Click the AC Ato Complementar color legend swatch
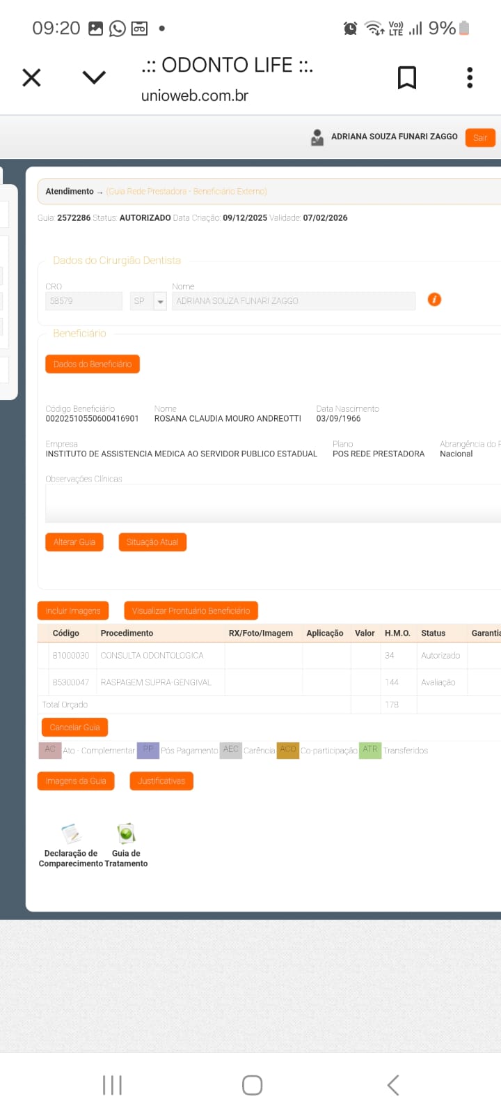The width and height of the screenshot is (501, 1115). pos(50,750)
